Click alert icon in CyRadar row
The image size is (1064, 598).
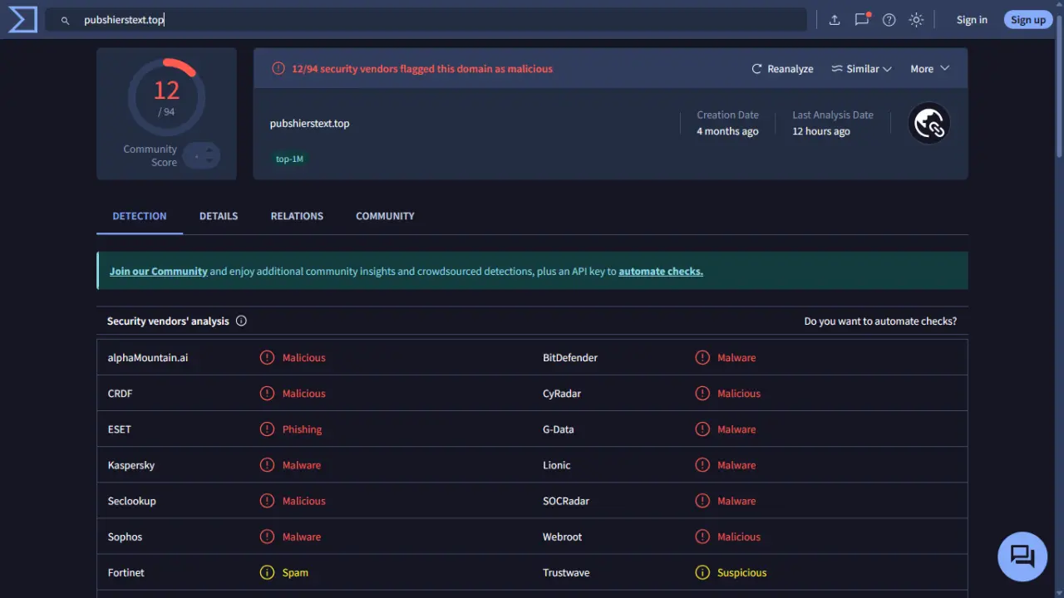[702, 393]
